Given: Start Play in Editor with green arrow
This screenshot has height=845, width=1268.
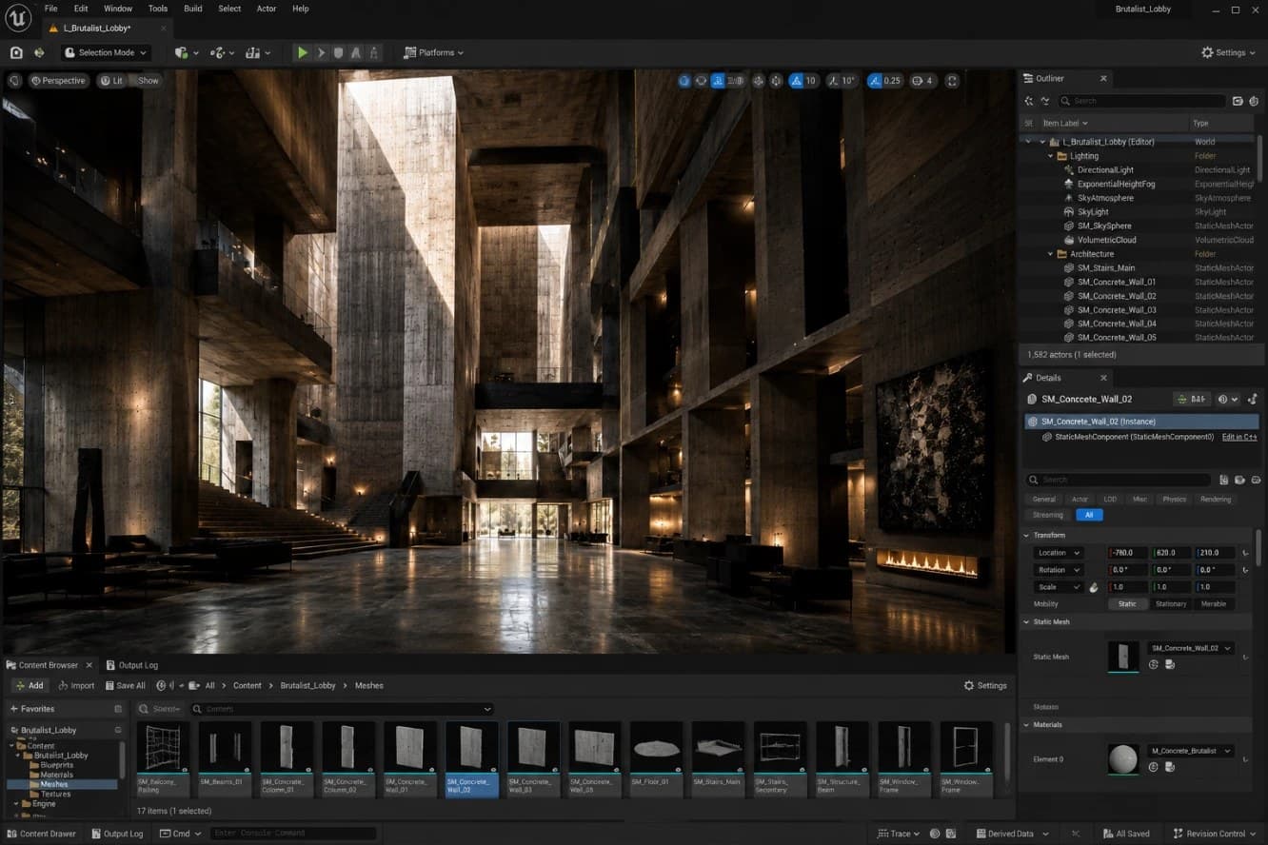Looking at the screenshot, I should click(303, 52).
